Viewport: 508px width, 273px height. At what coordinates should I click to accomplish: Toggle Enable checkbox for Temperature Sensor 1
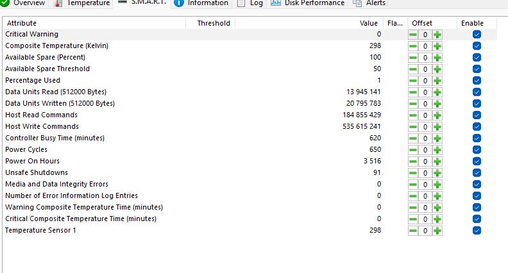[477, 231]
